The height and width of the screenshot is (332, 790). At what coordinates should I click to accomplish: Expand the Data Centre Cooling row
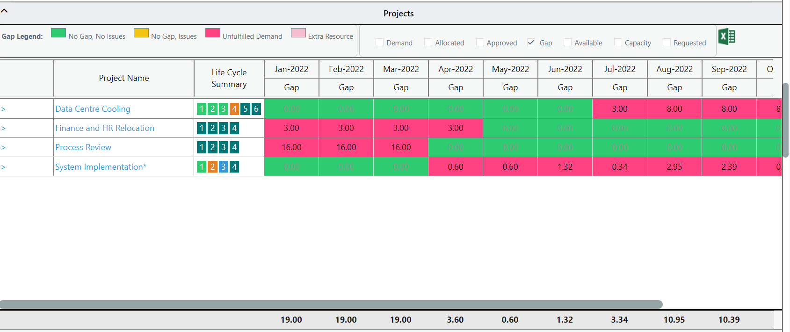click(x=3, y=109)
